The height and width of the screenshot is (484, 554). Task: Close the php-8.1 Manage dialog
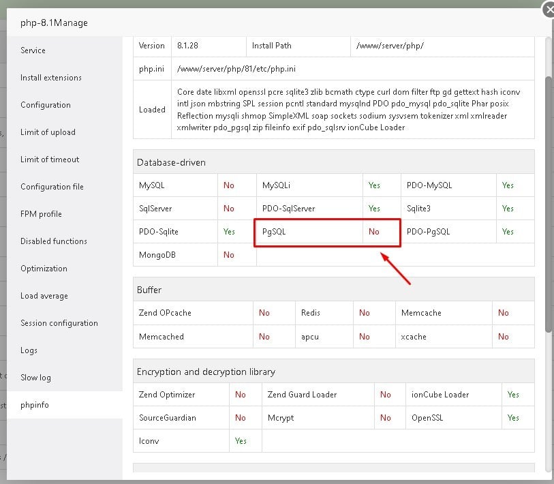click(x=549, y=9)
